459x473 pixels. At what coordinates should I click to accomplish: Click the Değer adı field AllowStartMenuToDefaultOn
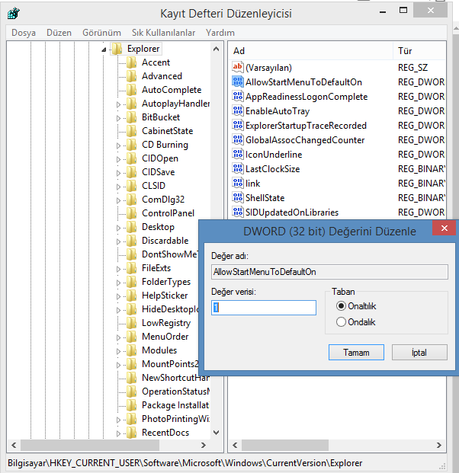(x=329, y=272)
